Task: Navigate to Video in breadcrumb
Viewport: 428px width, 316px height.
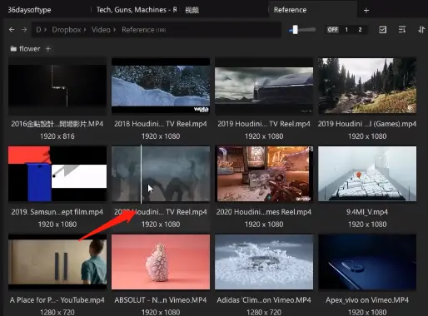Action: (101, 29)
